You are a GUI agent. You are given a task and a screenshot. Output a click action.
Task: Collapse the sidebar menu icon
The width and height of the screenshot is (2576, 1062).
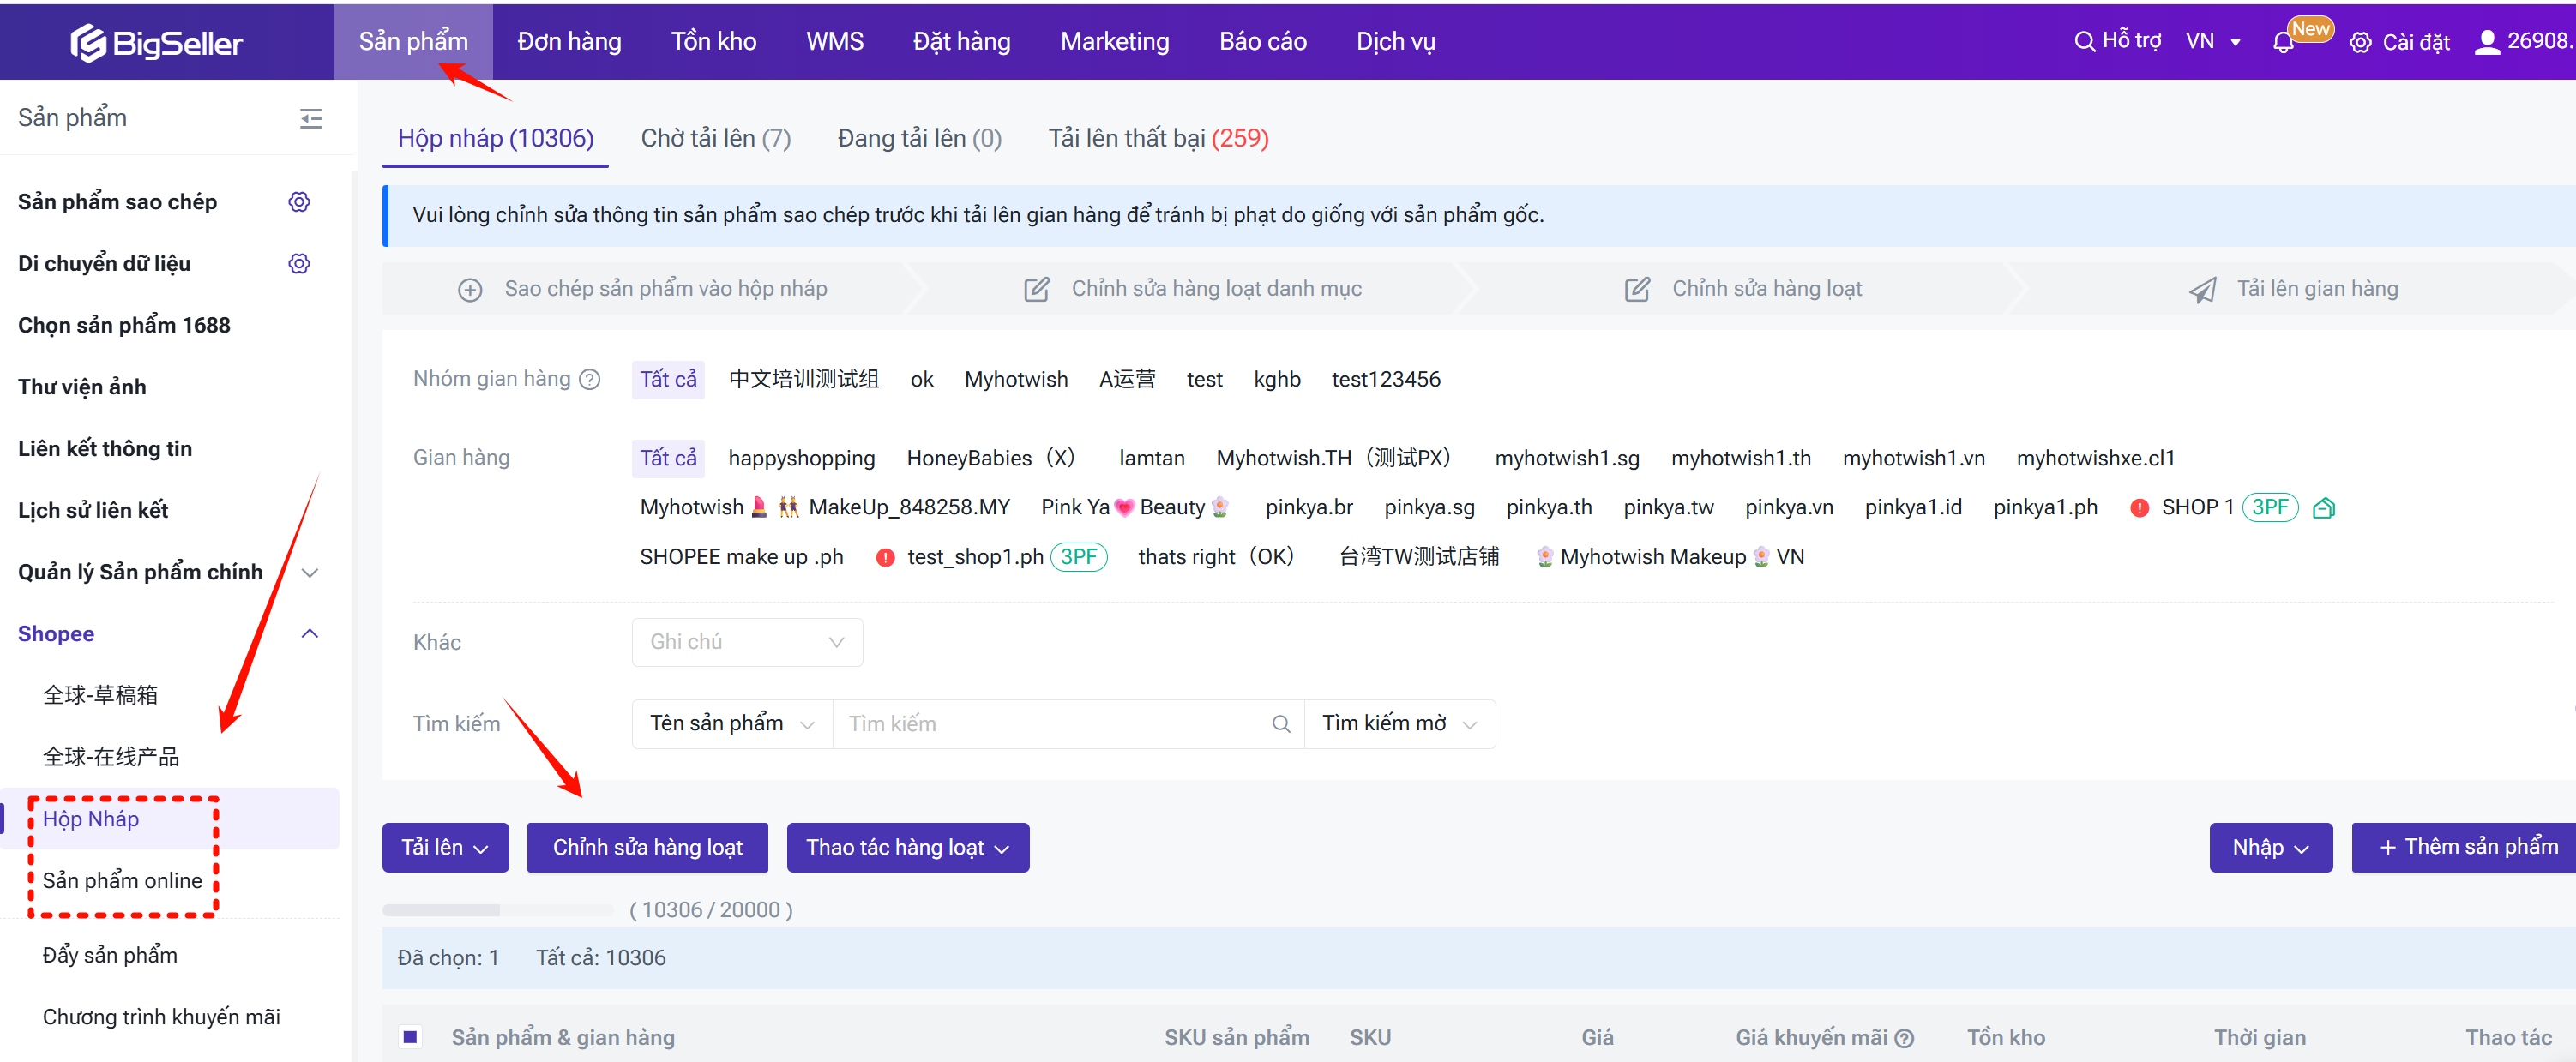click(x=311, y=119)
